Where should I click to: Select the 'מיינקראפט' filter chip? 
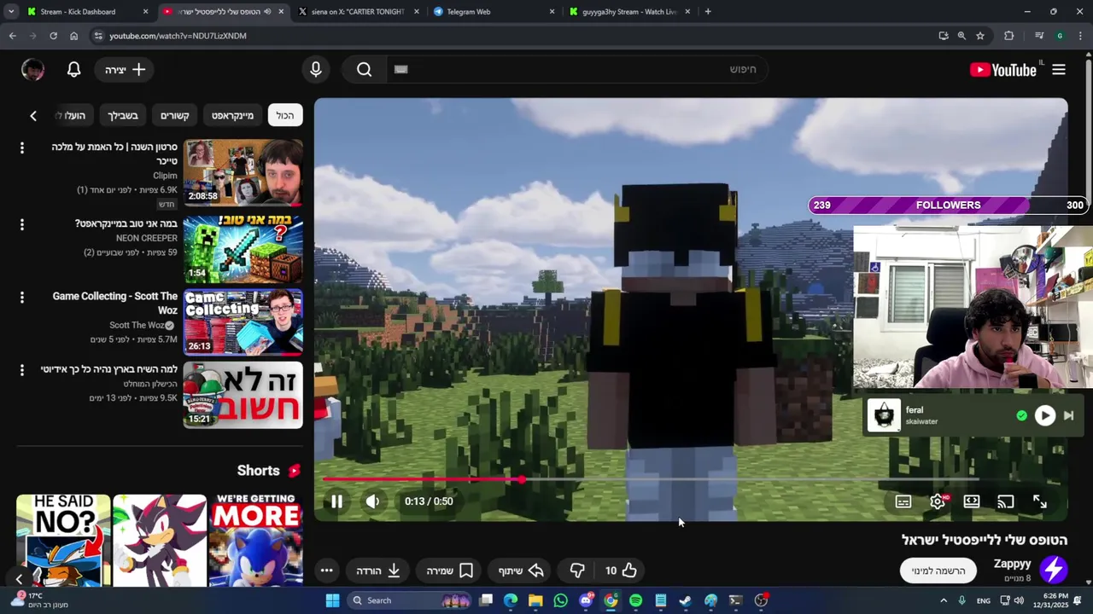click(x=232, y=115)
